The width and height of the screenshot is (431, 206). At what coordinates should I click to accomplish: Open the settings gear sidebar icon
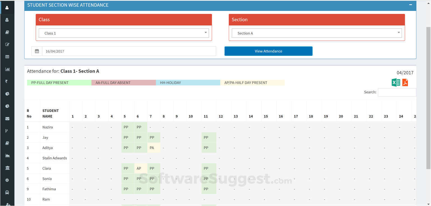coord(7,180)
